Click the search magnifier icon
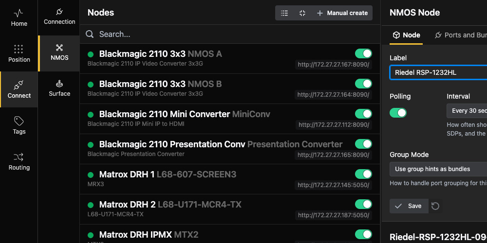The width and height of the screenshot is (487, 243). [x=90, y=34]
